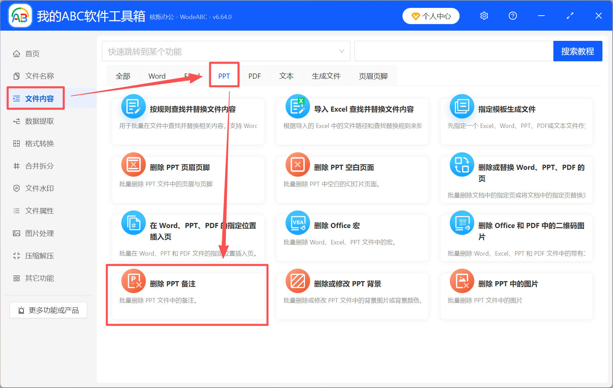Click the 删除二维码图片 feature icon

461,223
